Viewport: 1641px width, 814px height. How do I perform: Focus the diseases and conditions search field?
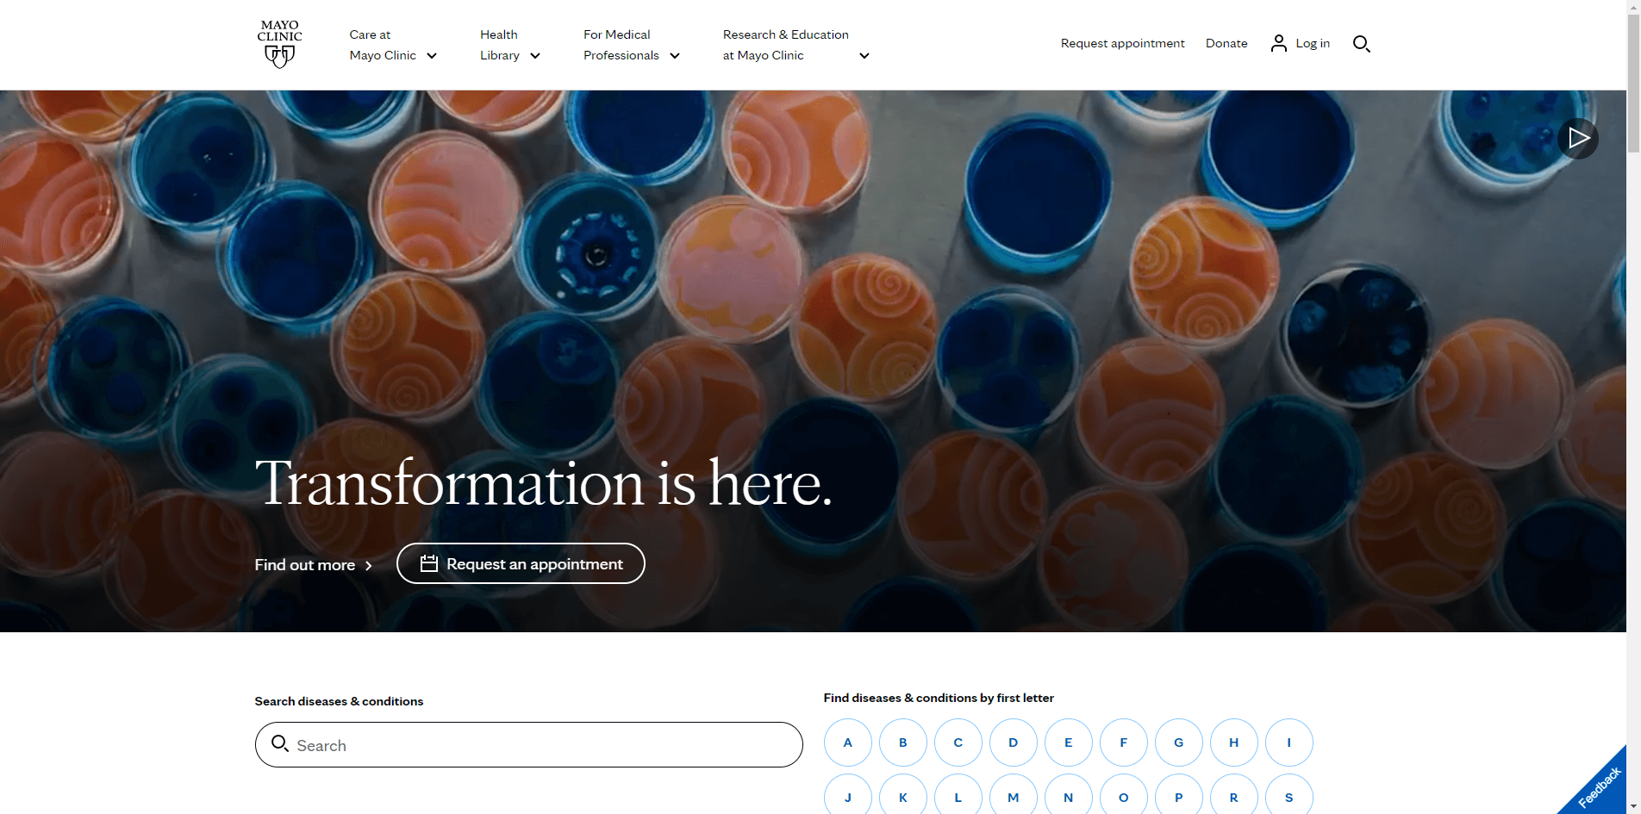click(543, 745)
